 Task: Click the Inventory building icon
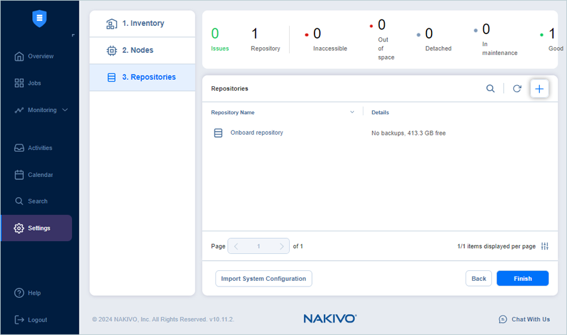coord(112,23)
